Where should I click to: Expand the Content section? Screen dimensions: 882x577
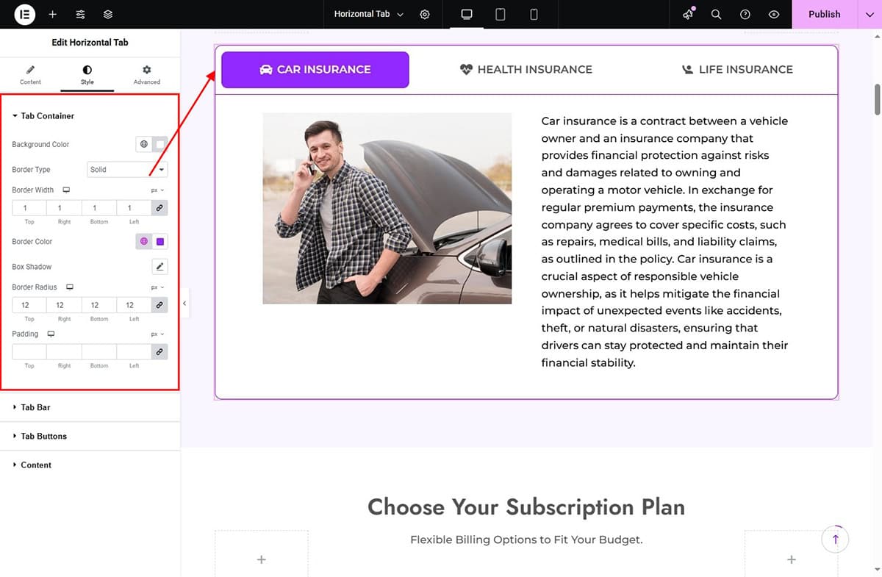(90, 465)
